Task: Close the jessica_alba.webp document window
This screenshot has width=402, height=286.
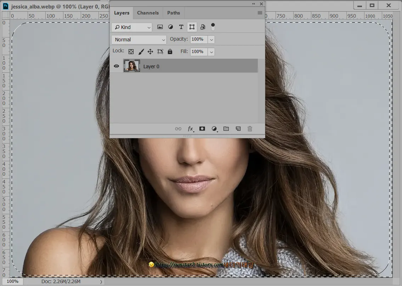Action: coord(389,5)
